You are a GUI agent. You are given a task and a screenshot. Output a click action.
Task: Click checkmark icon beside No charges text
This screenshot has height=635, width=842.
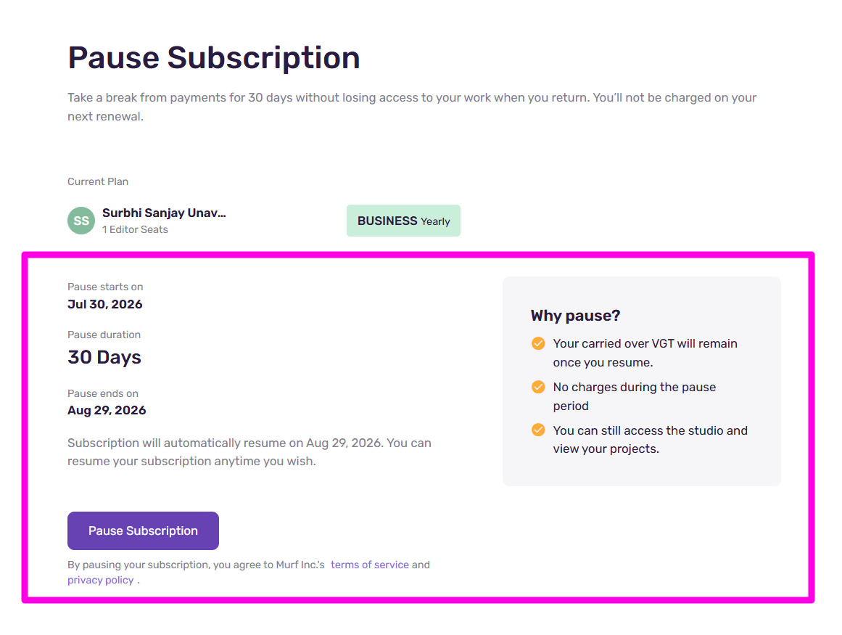click(x=538, y=387)
